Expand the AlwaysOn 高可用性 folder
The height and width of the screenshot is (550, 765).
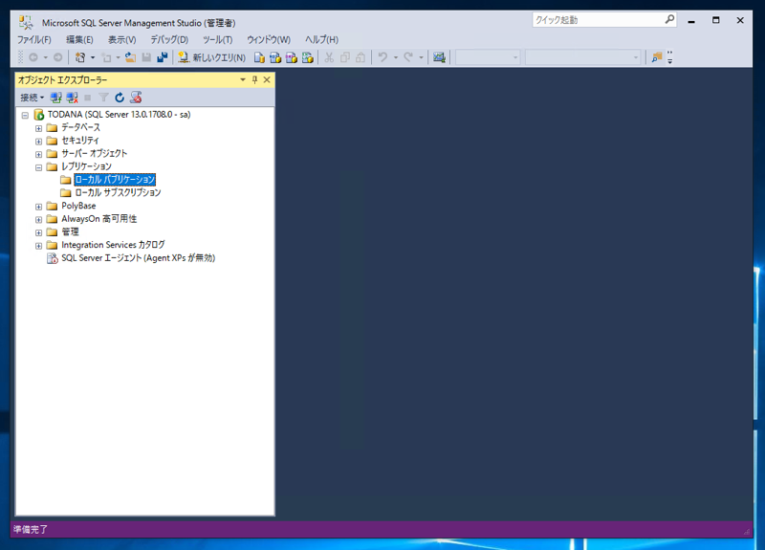(x=38, y=220)
